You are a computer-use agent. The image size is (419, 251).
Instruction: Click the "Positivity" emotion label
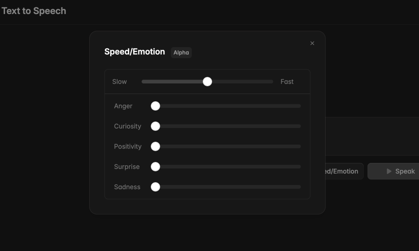click(128, 147)
